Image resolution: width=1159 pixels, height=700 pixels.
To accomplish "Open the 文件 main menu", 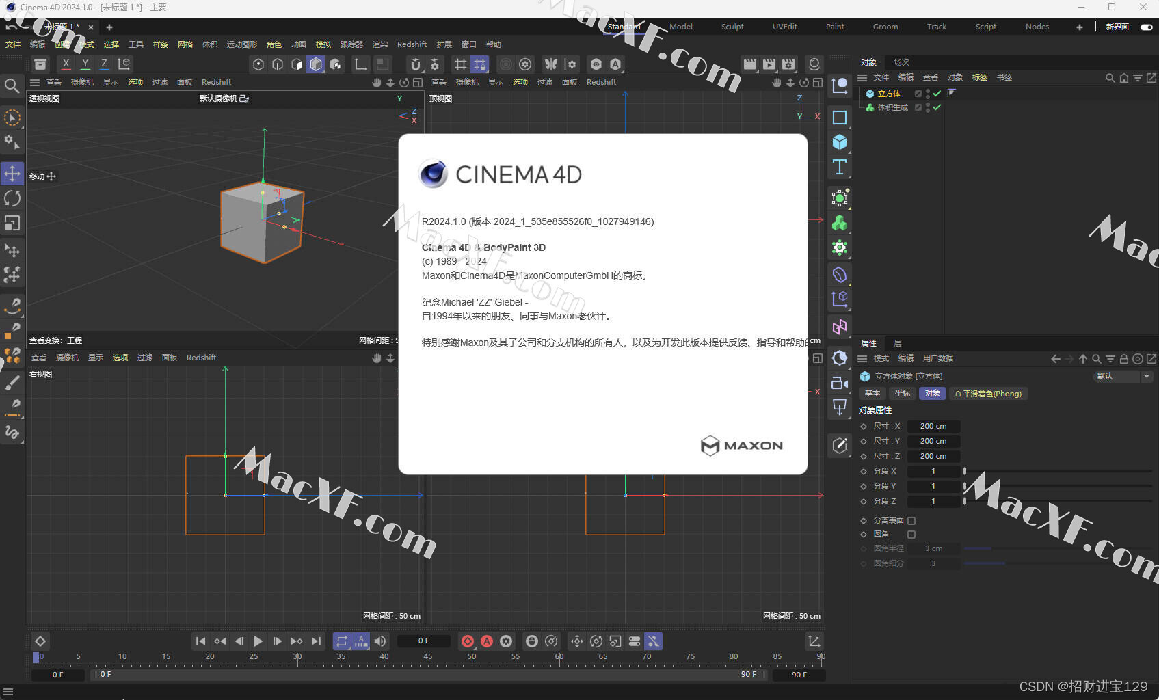I will 13,44.
